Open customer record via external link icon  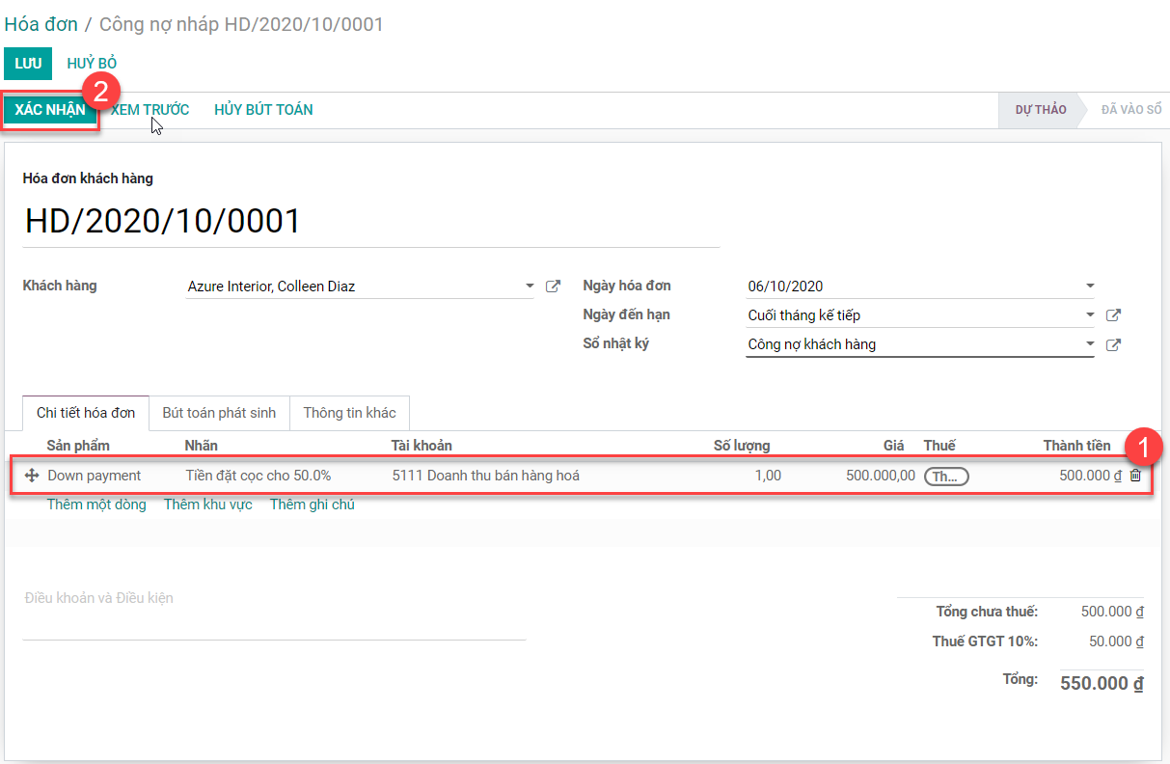click(553, 286)
